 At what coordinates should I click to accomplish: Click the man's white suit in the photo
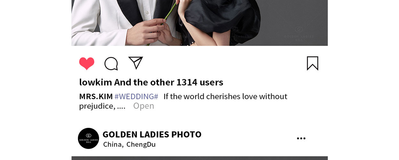(x=96, y=25)
